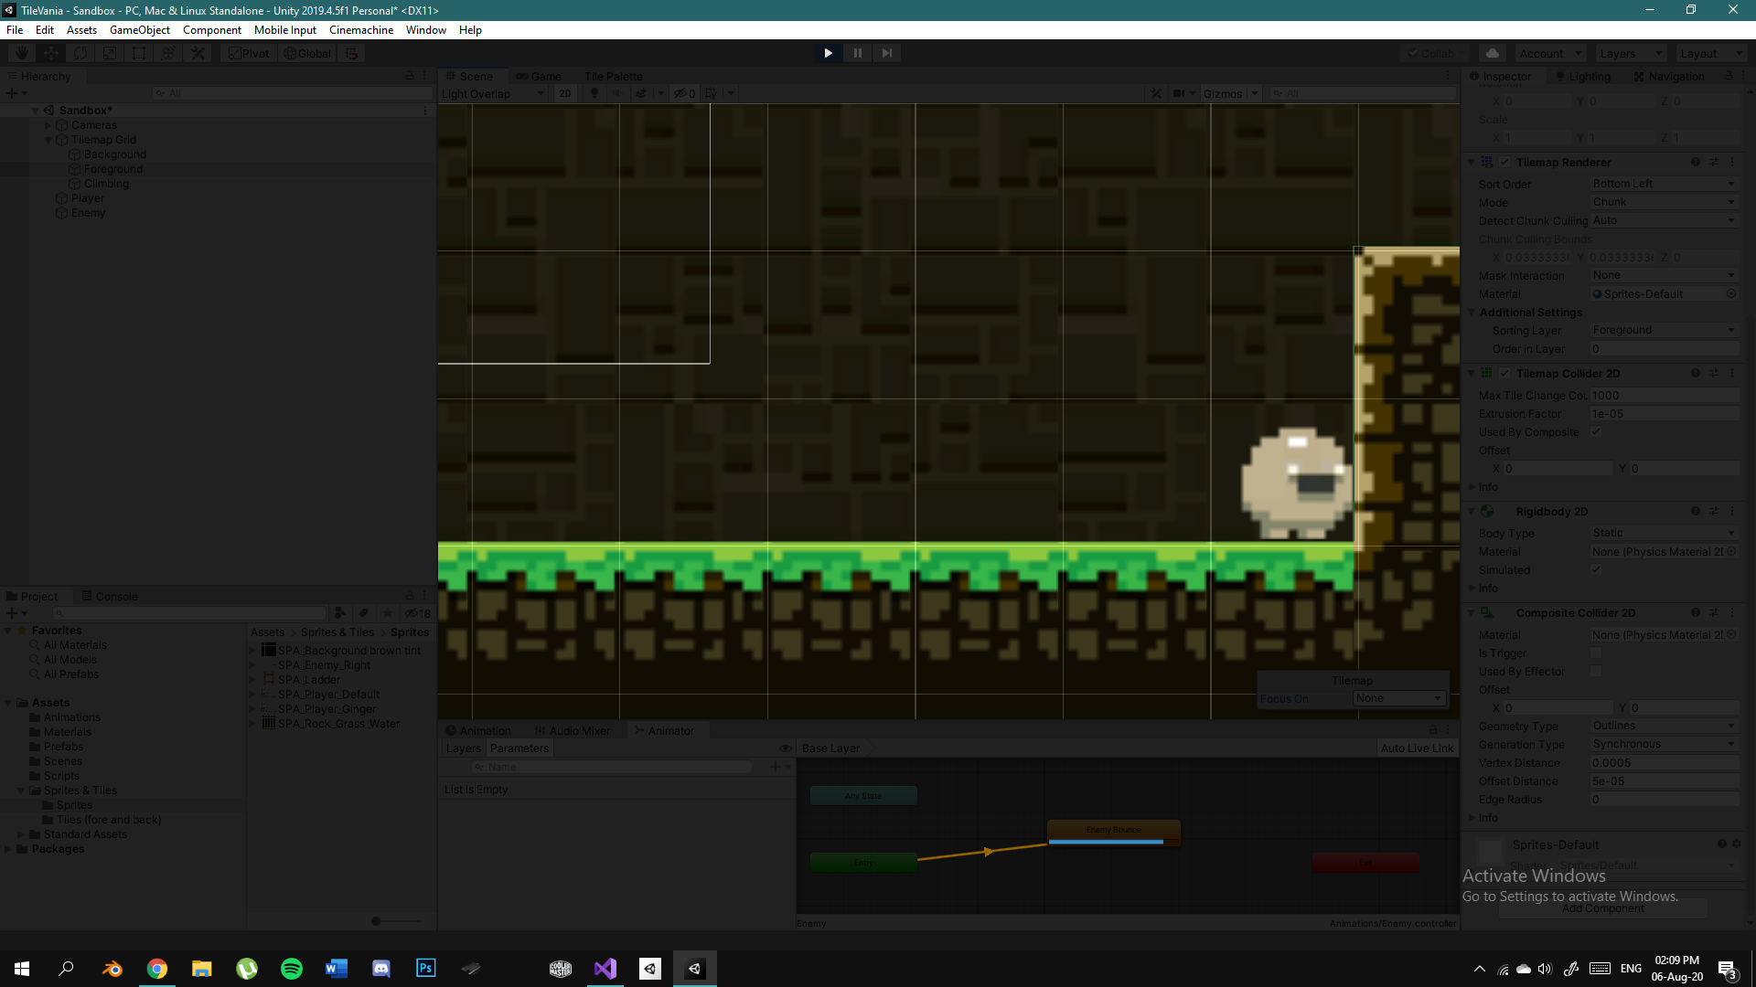Enable the Is Trigger checkbox
Screen dimensions: 1756x987
click(x=1596, y=653)
